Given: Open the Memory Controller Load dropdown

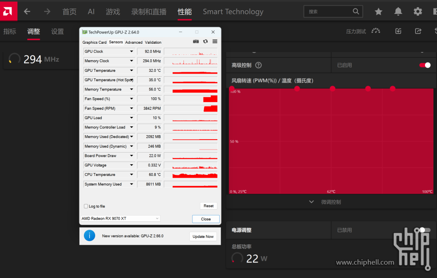Looking at the screenshot, I should 132,127.
